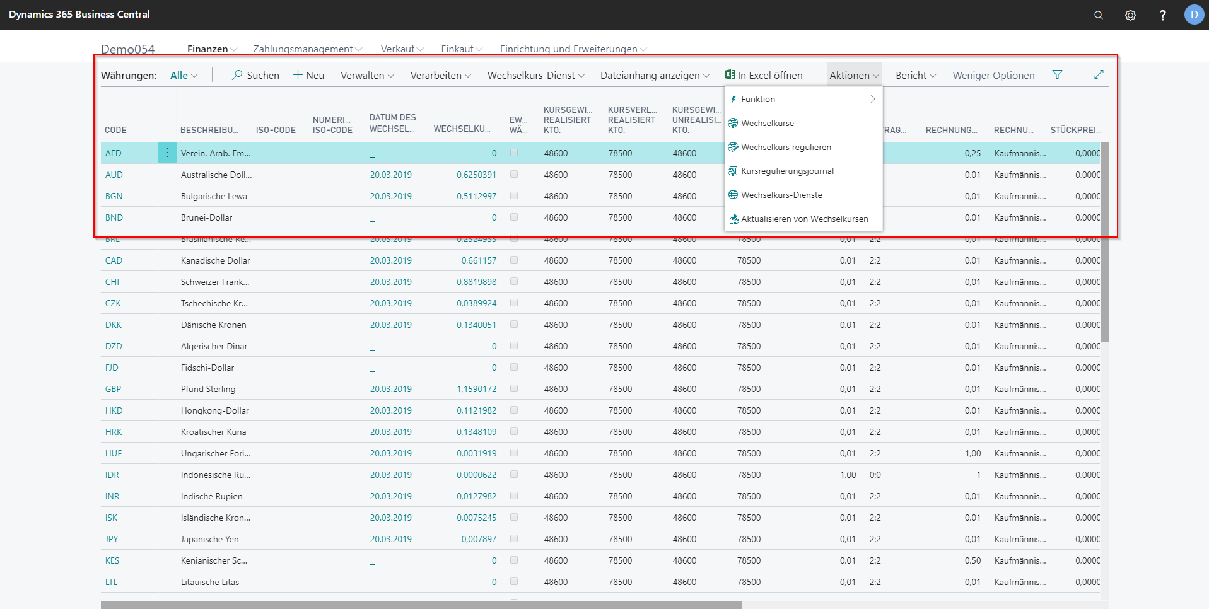Toggle EWU currency checkbox for DKK row

[514, 324]
